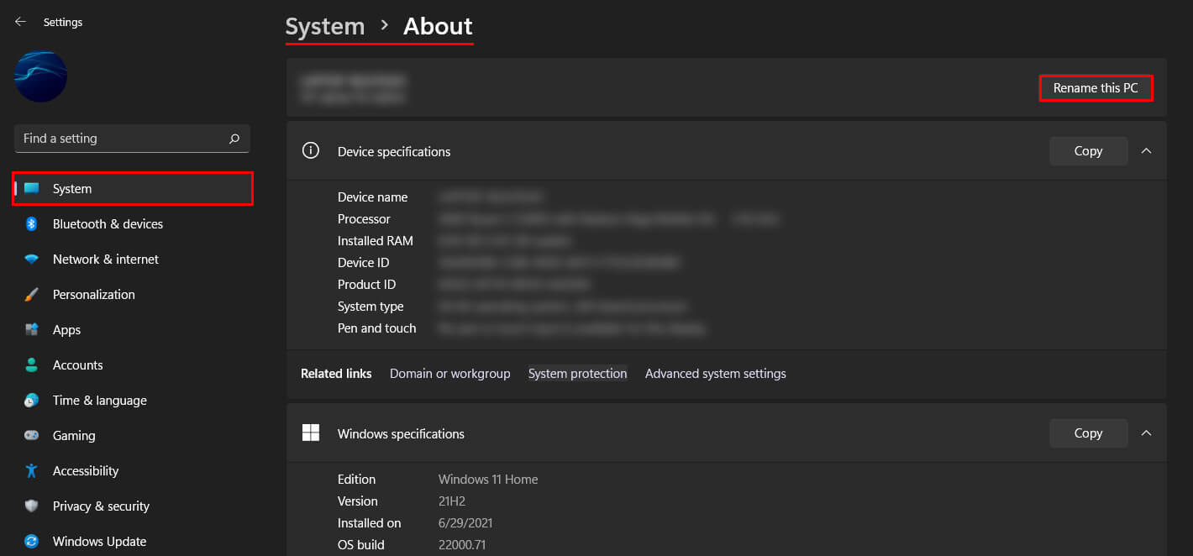Click the Personalization paintbrush icon
This screenshot has width=1193, height=556.
32,295
